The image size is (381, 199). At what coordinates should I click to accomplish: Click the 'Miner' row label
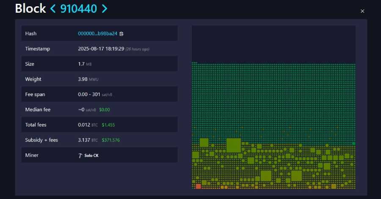coord(32,155)
